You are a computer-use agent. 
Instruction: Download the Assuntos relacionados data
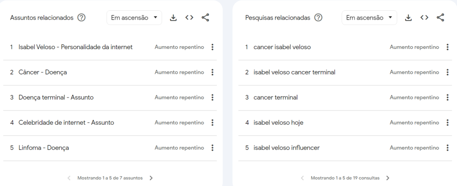(173, 18)
